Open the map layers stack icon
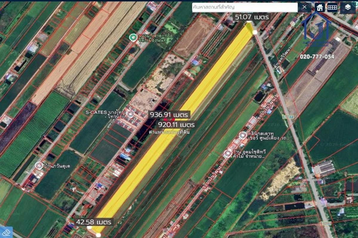 point(348,7)
